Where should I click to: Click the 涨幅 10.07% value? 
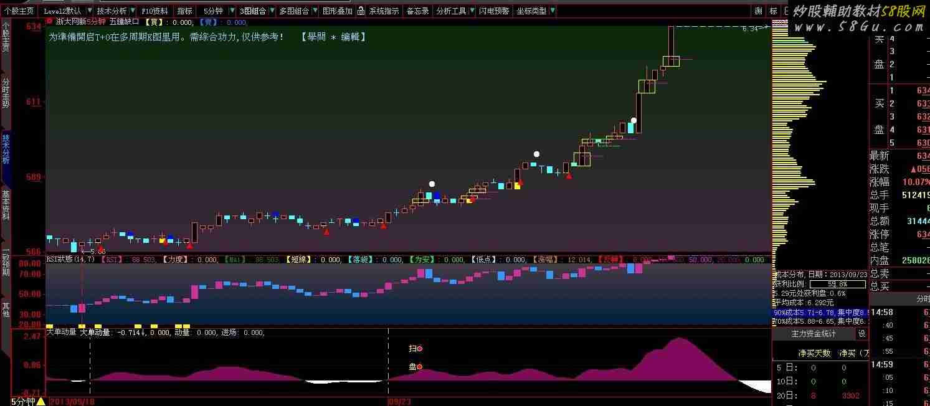tap(916, 182)
